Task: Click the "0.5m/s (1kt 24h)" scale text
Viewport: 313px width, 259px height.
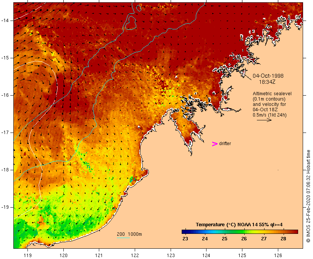Action: point(269,115)
